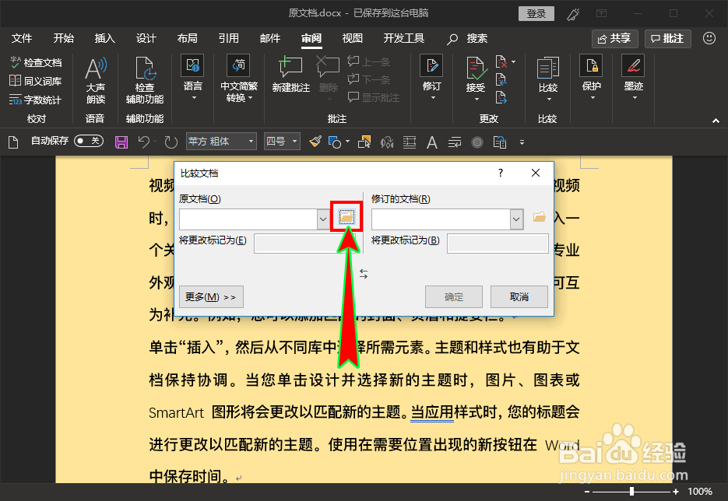This screenshot has height=501, width=728.
Task: Enable Track Changes (修订)
Action: point(431,78)
